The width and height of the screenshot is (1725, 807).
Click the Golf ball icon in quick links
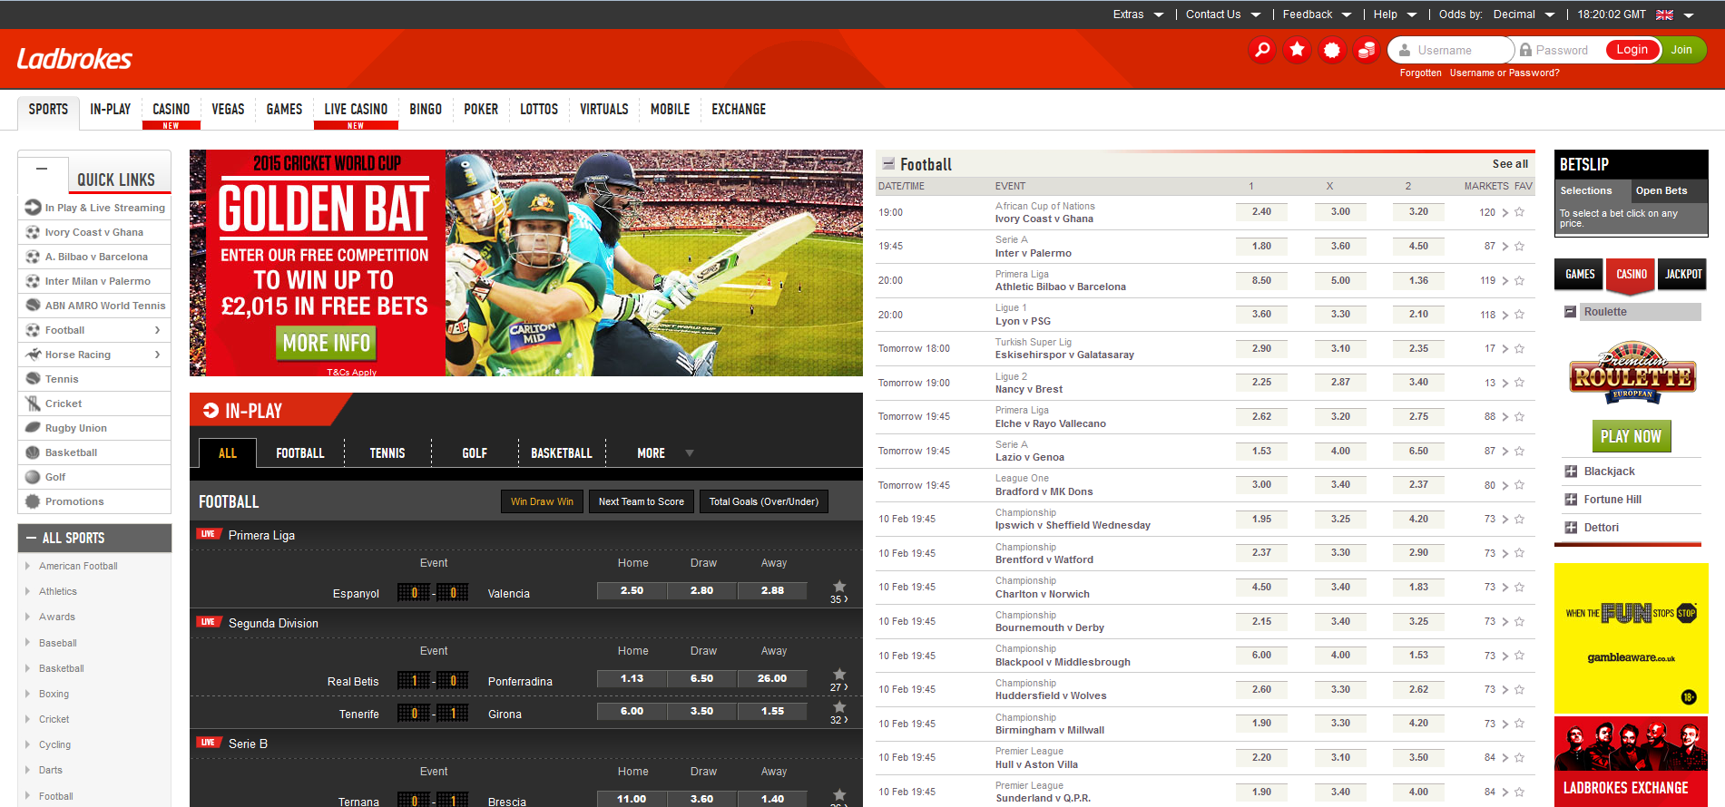pyautogui.click(x=34, y=477)
